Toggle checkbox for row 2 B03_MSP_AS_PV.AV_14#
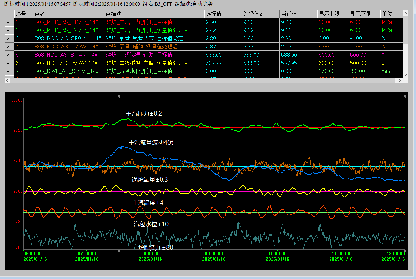Image resolution: width=416 pixels, height=279 pixels. [x=8, y=30]
